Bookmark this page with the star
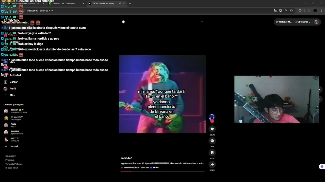 (x=291, y=11)
